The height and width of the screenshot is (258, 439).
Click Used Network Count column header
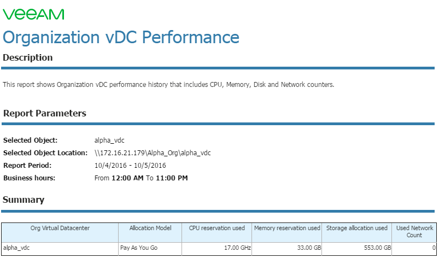tap(414, 232)
